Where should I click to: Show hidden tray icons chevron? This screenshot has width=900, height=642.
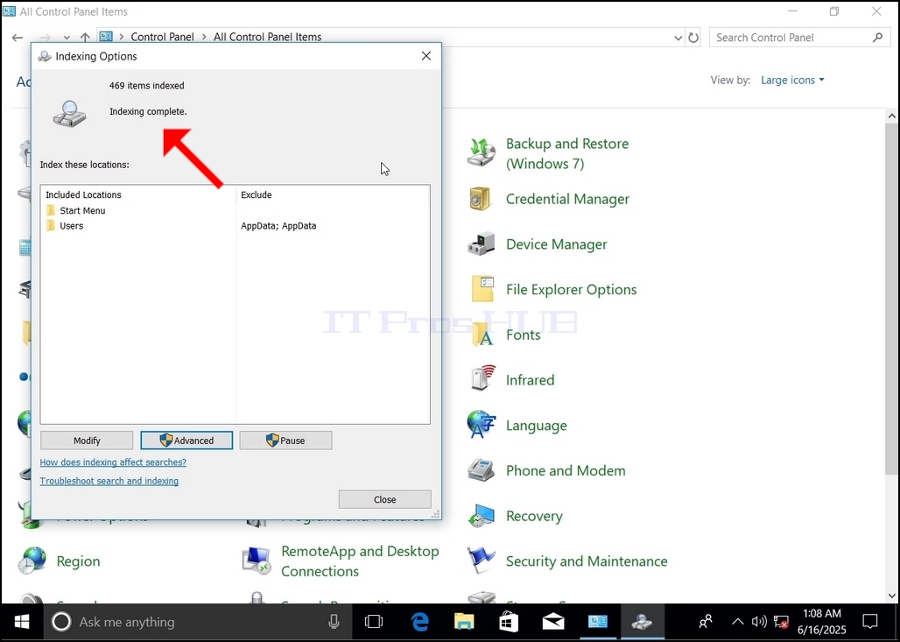737,622
